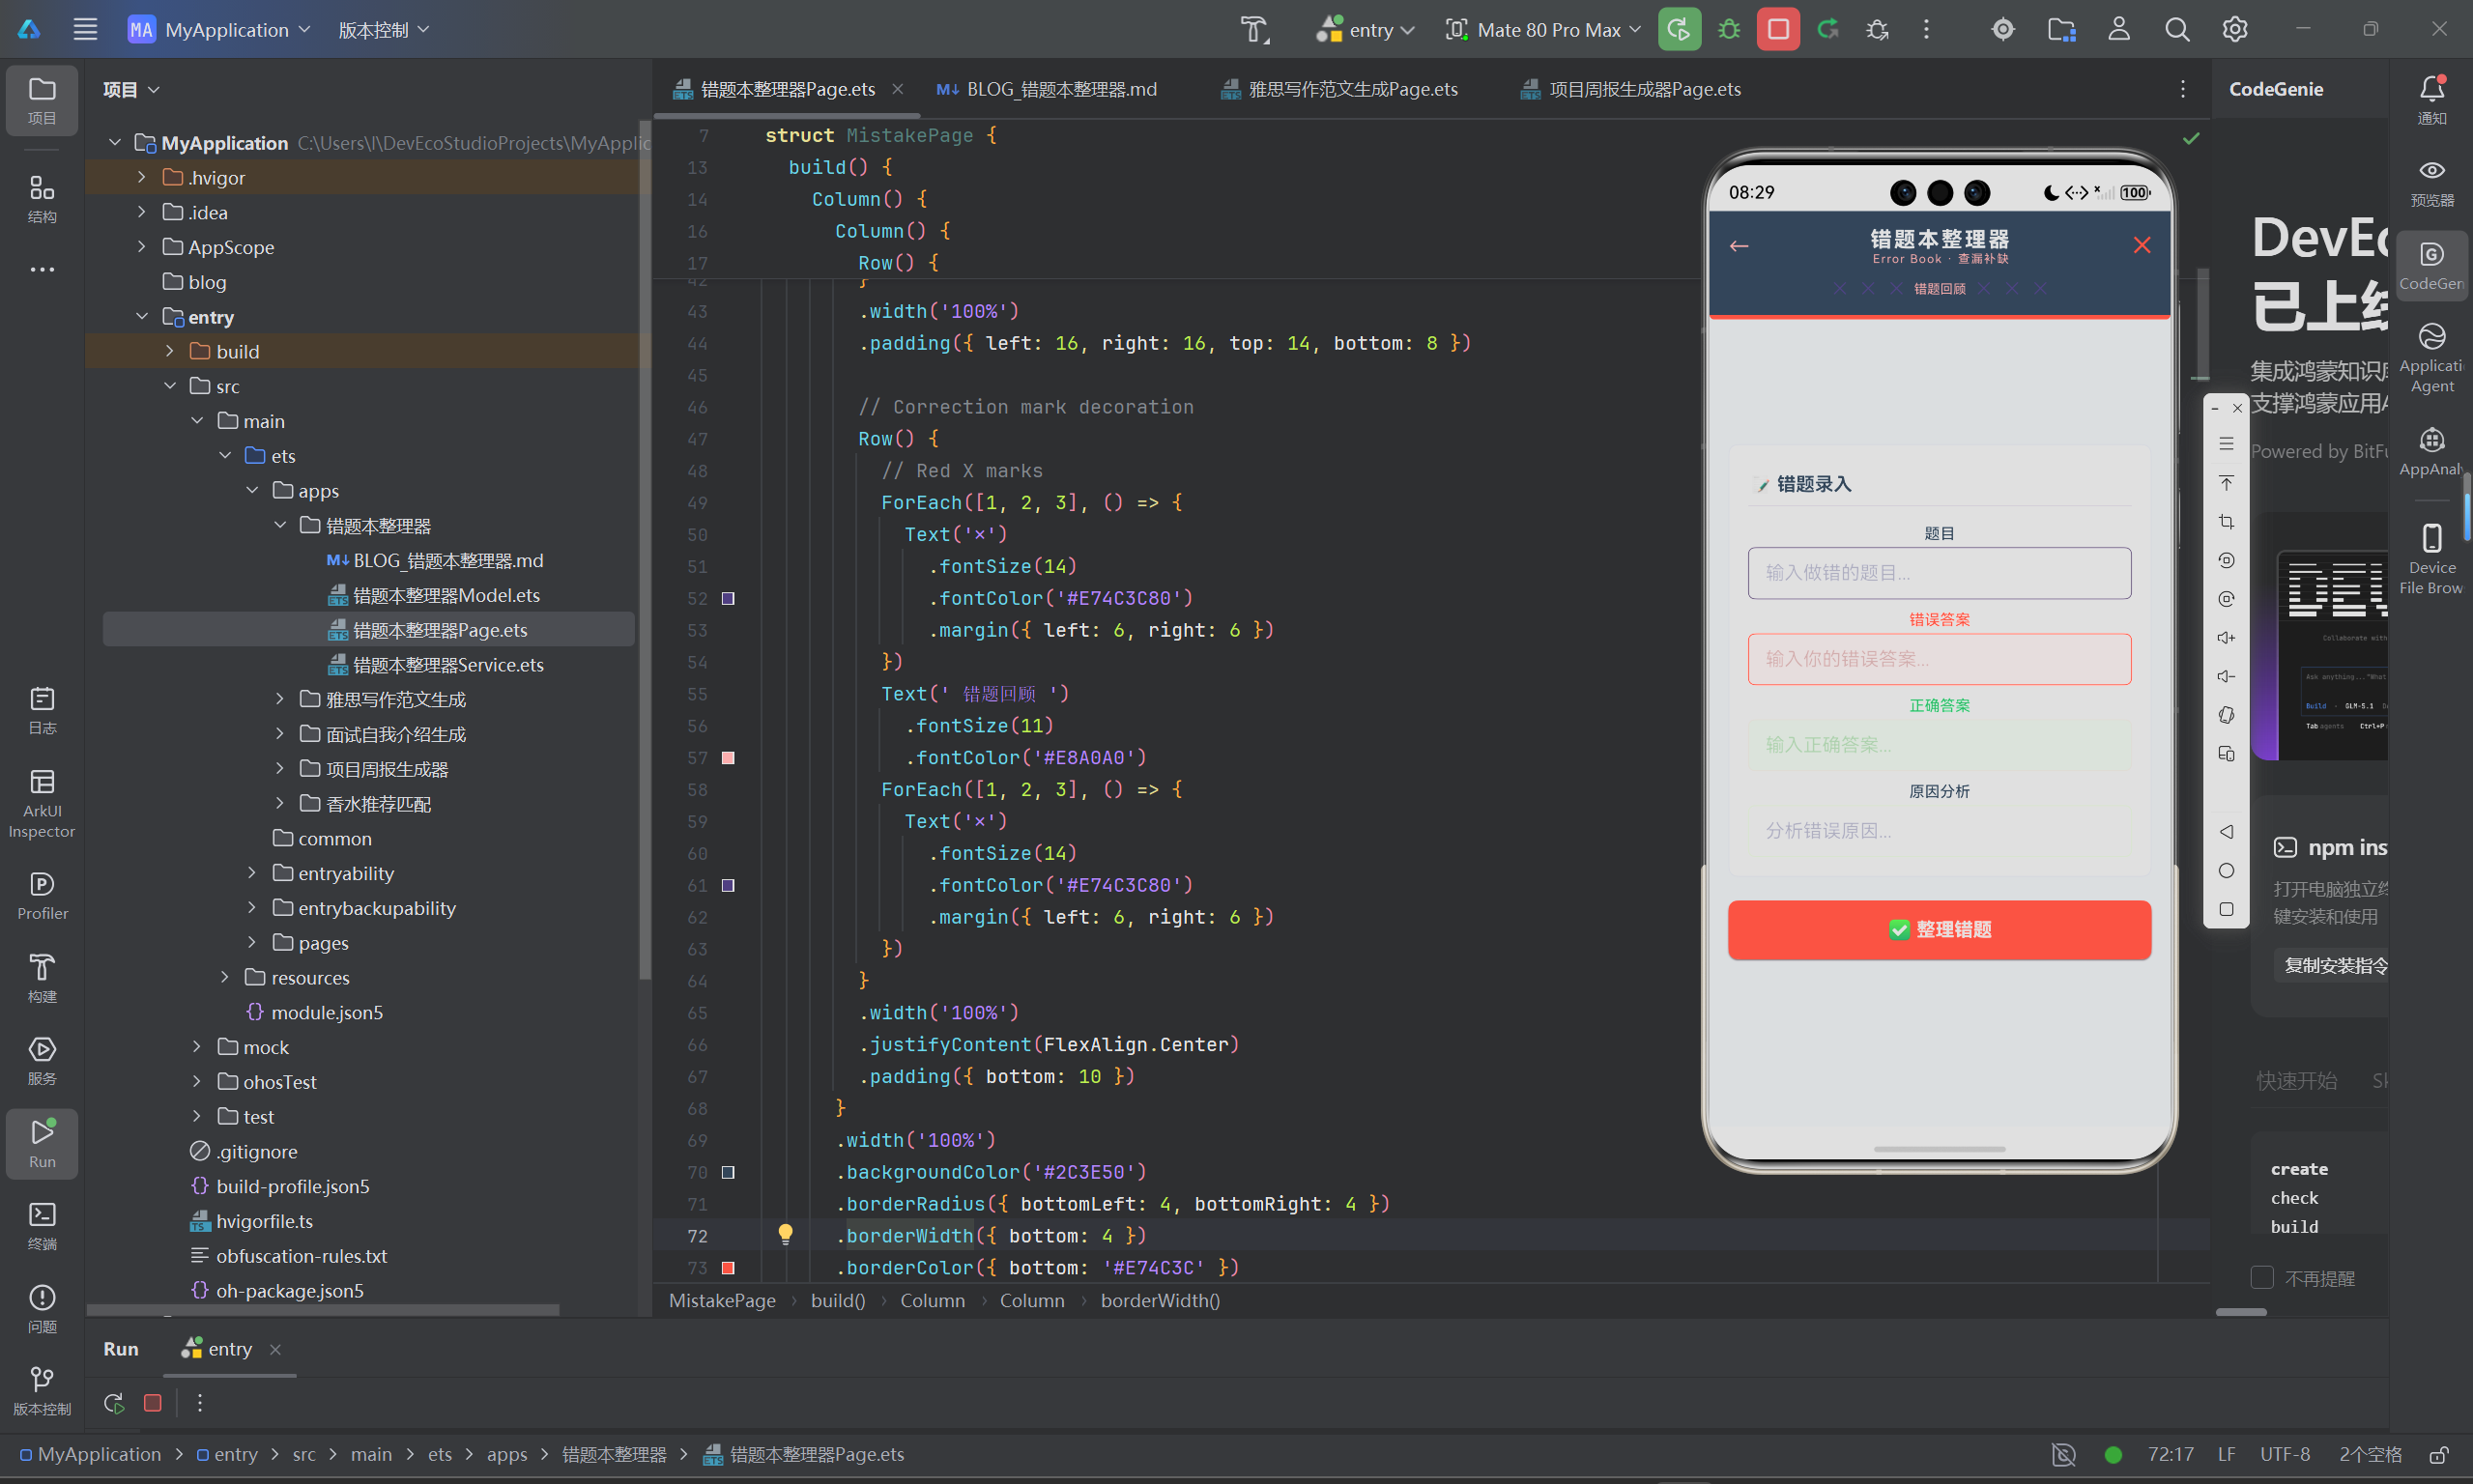The image size is (2473, 1484).
Task: Switch to 项目周报生成器Page.ets tab
Action: (1631, 89)
